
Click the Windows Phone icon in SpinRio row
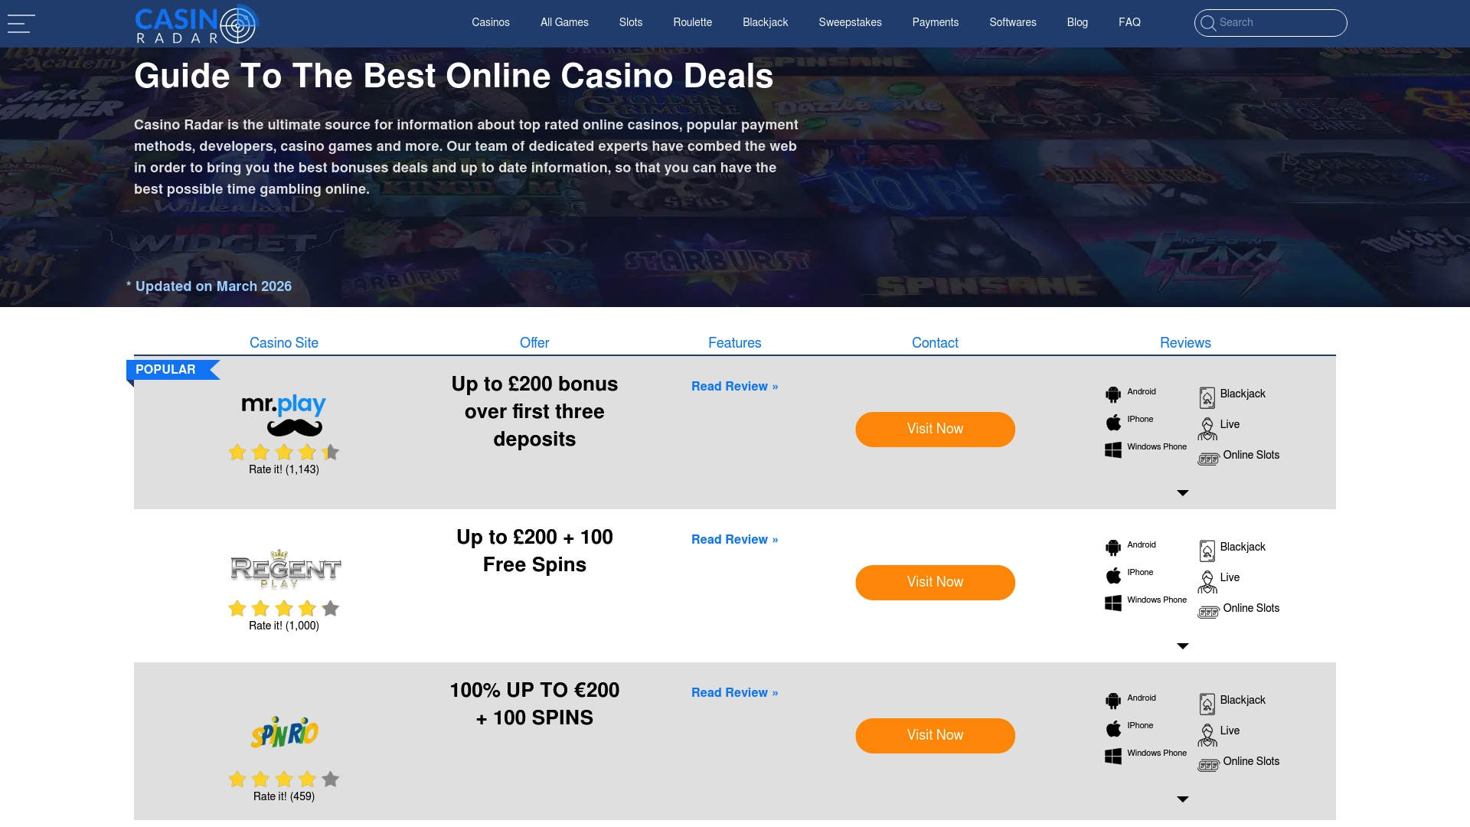(1113, 756)
